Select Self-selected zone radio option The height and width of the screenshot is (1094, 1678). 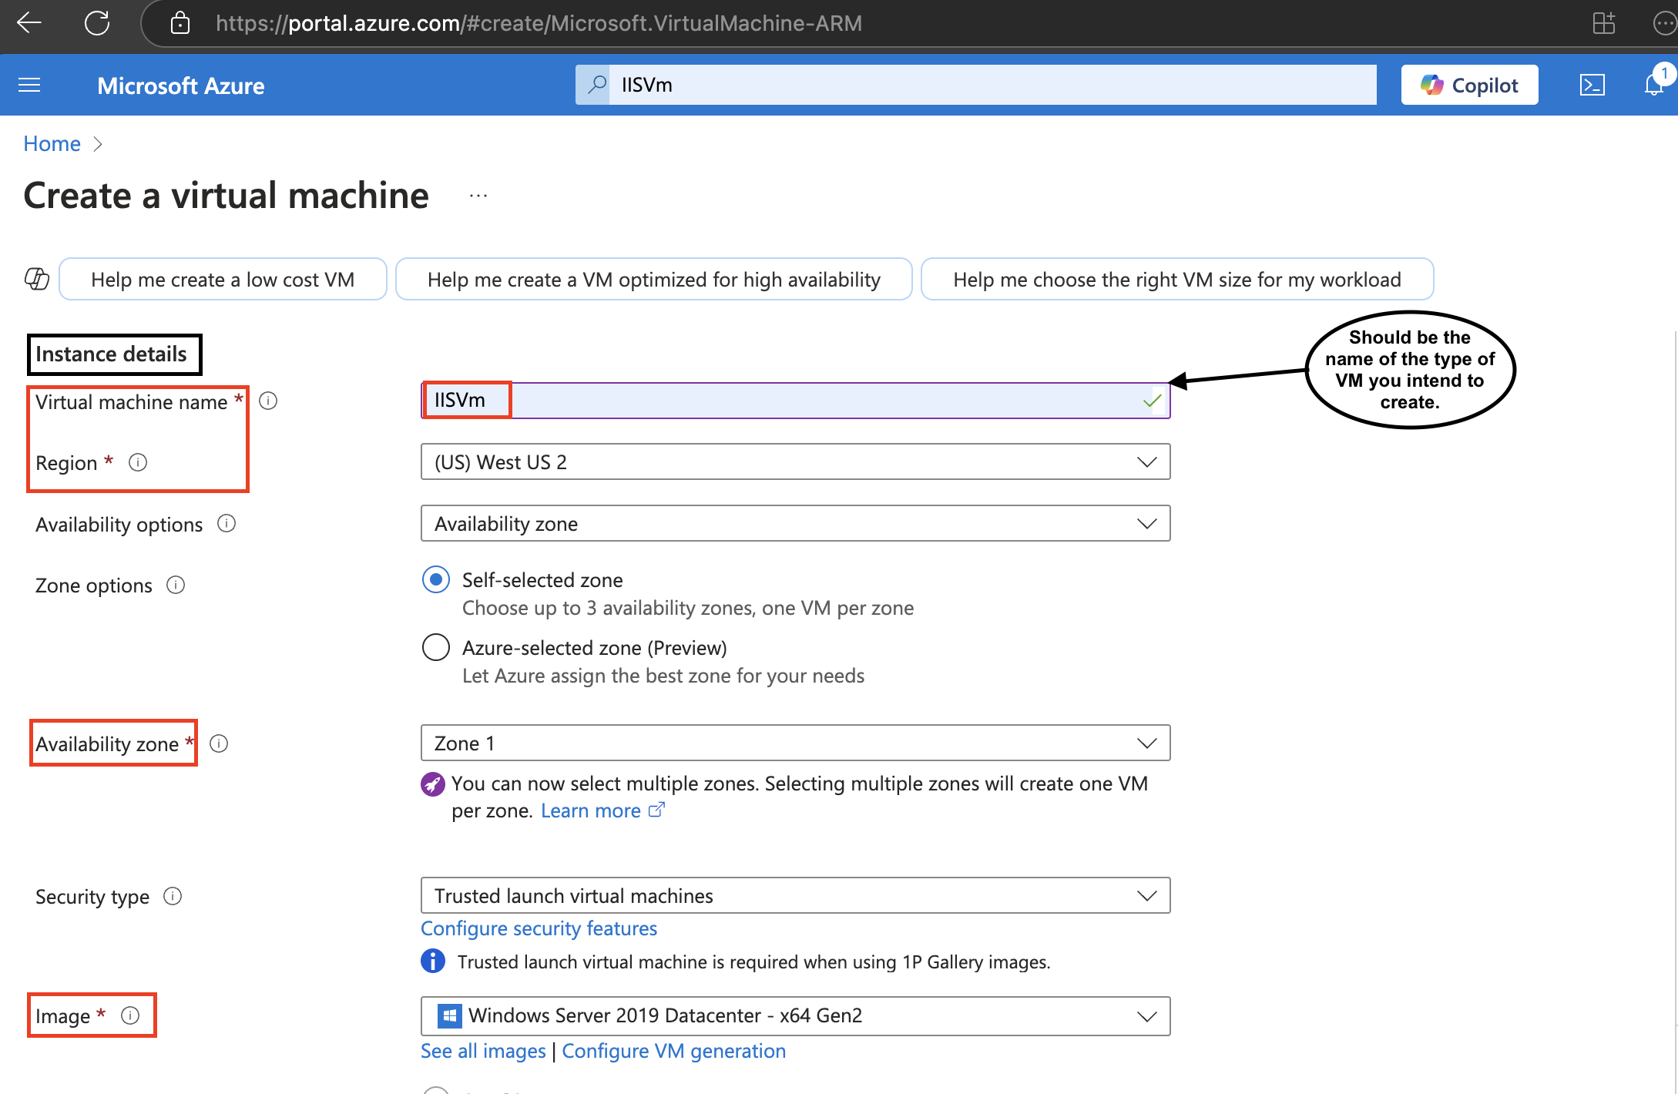[x=436, y=579]
